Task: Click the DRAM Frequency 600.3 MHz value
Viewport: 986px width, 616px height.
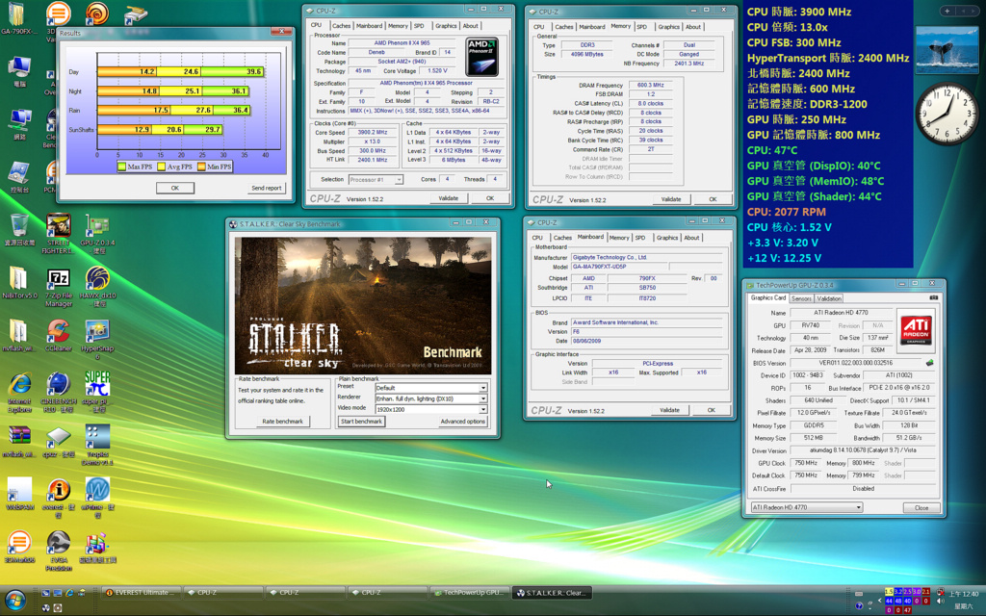Action: coord(650,85)
